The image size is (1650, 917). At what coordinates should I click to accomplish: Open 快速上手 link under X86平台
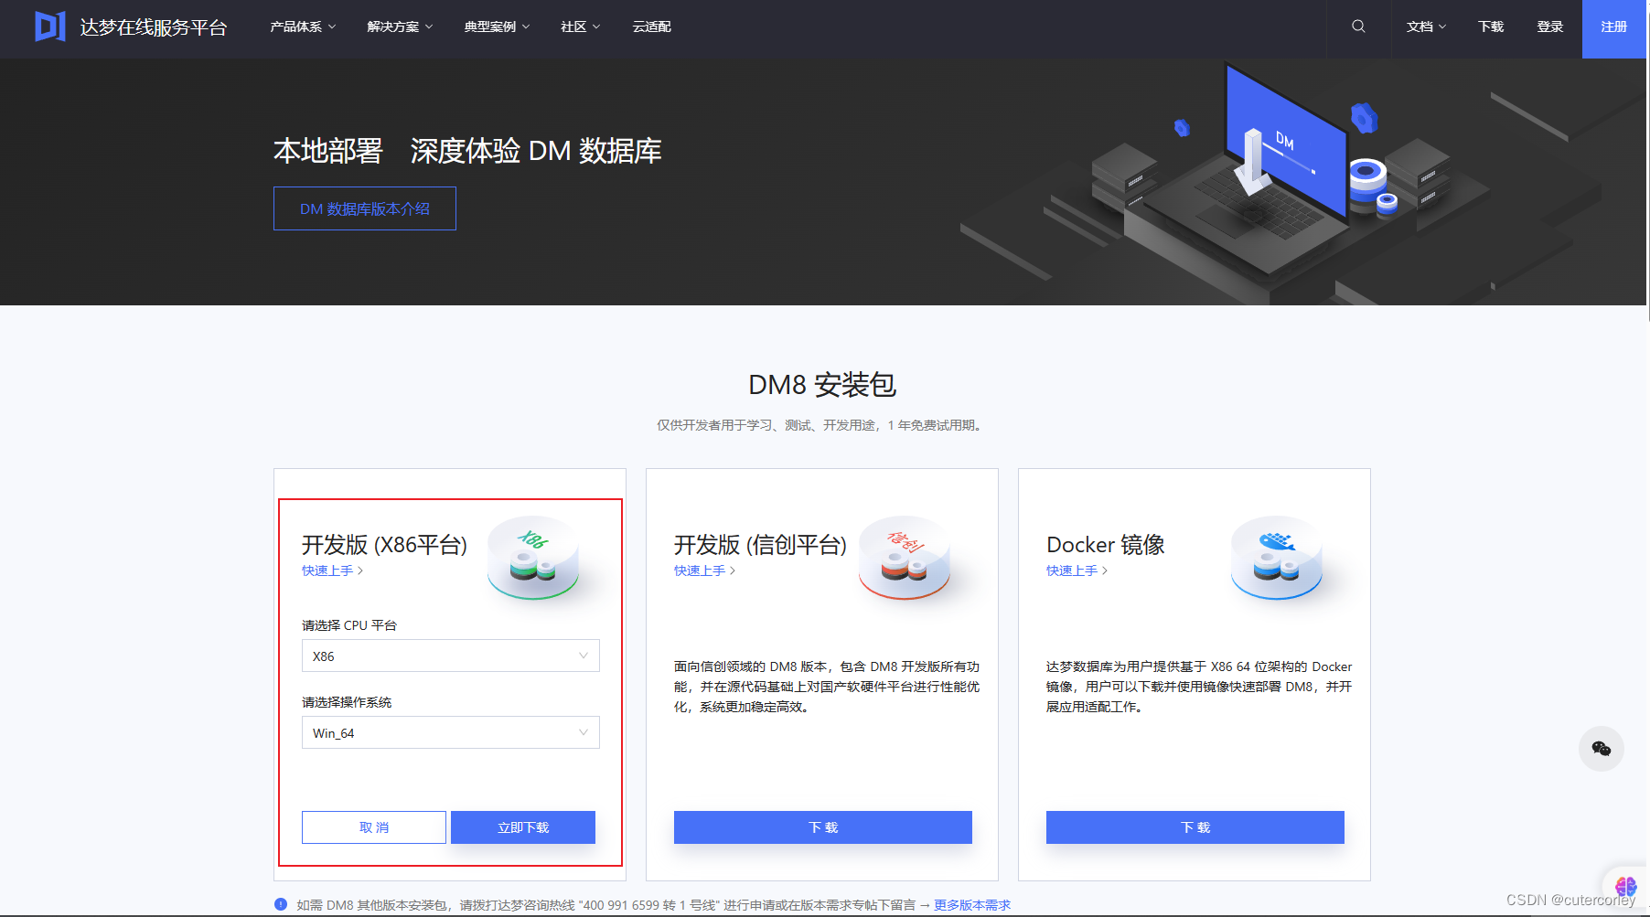click(333, 570)
